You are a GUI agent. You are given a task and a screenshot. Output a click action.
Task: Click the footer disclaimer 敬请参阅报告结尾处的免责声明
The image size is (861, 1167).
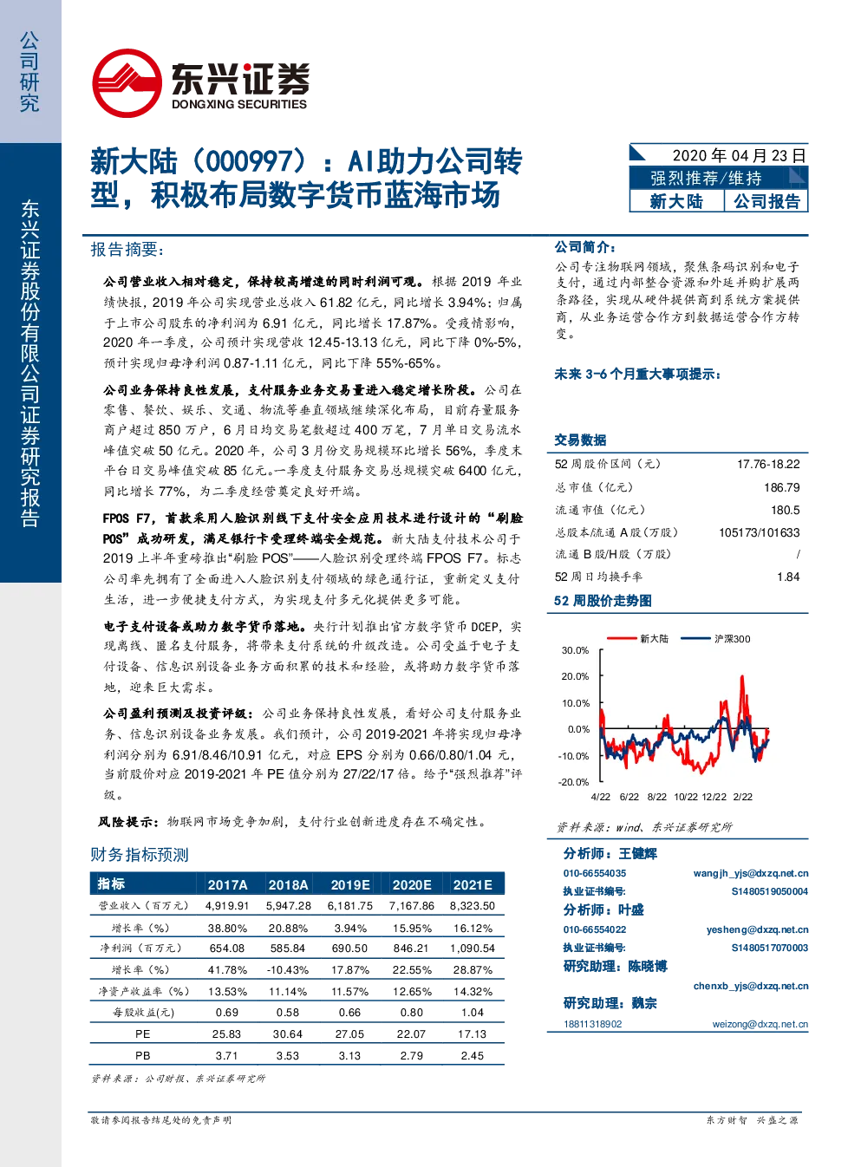161,1120
